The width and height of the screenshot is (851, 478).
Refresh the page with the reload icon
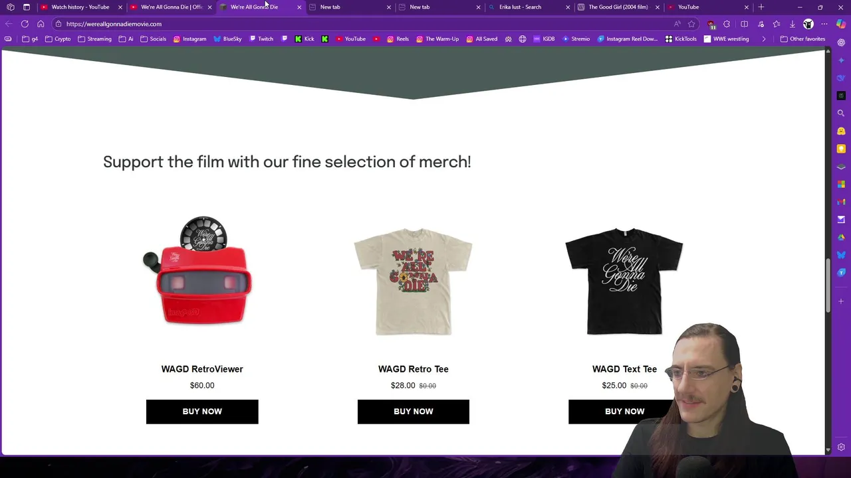[x=25, y=24]
